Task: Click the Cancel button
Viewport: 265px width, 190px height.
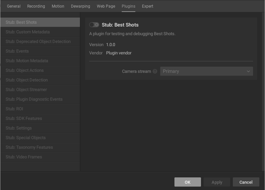Action: pos(246,182)
